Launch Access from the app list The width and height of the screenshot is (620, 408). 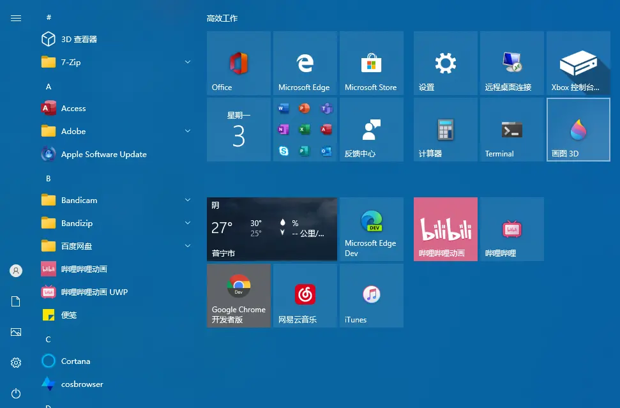117,108
